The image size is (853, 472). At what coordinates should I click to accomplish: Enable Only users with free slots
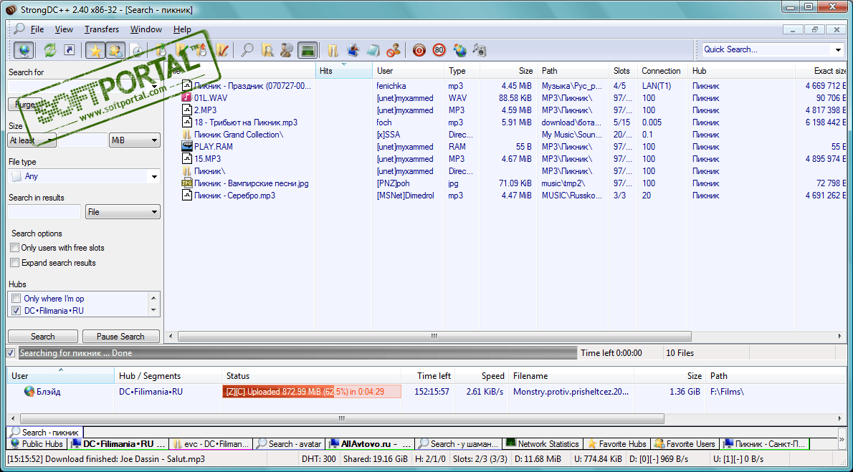15,248
